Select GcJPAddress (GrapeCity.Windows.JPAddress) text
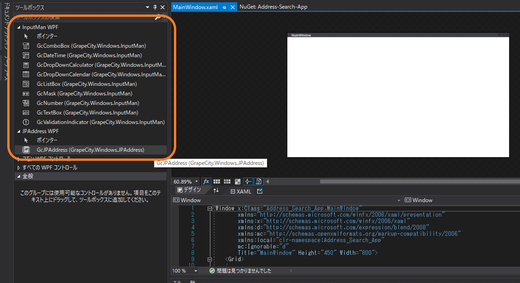 90,150
